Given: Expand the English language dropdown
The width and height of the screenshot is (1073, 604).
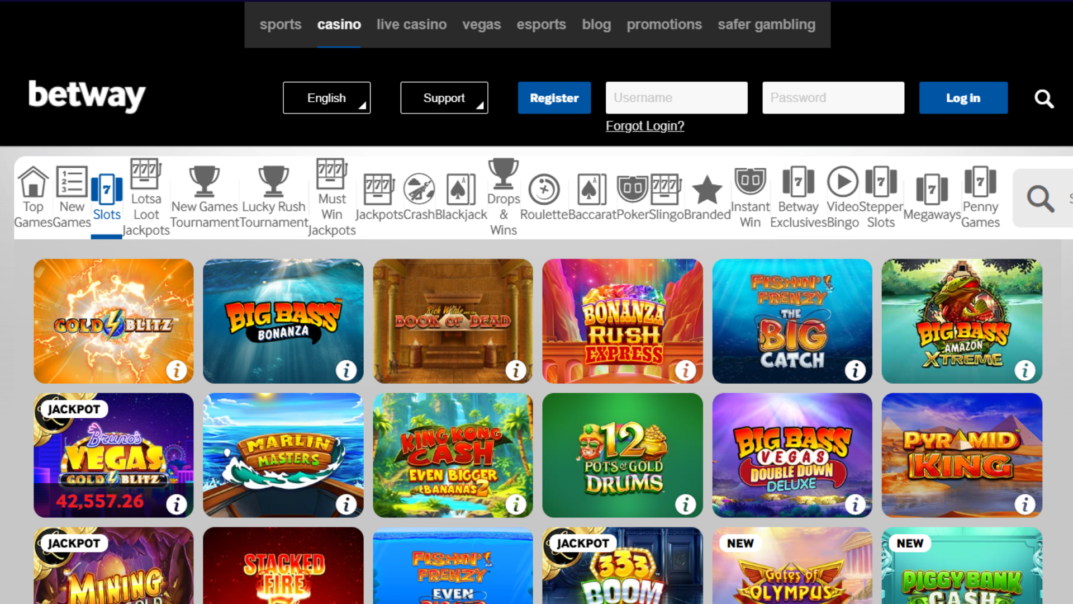Looking at the screenshot, I should coord(327,98).
